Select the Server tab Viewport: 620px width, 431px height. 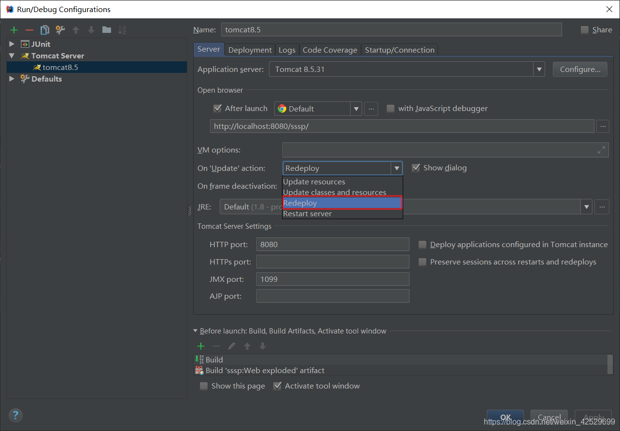click(x=209, y=49)
